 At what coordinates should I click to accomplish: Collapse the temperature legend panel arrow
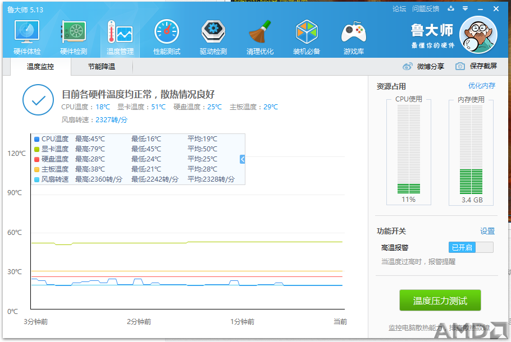pos(242,159)
